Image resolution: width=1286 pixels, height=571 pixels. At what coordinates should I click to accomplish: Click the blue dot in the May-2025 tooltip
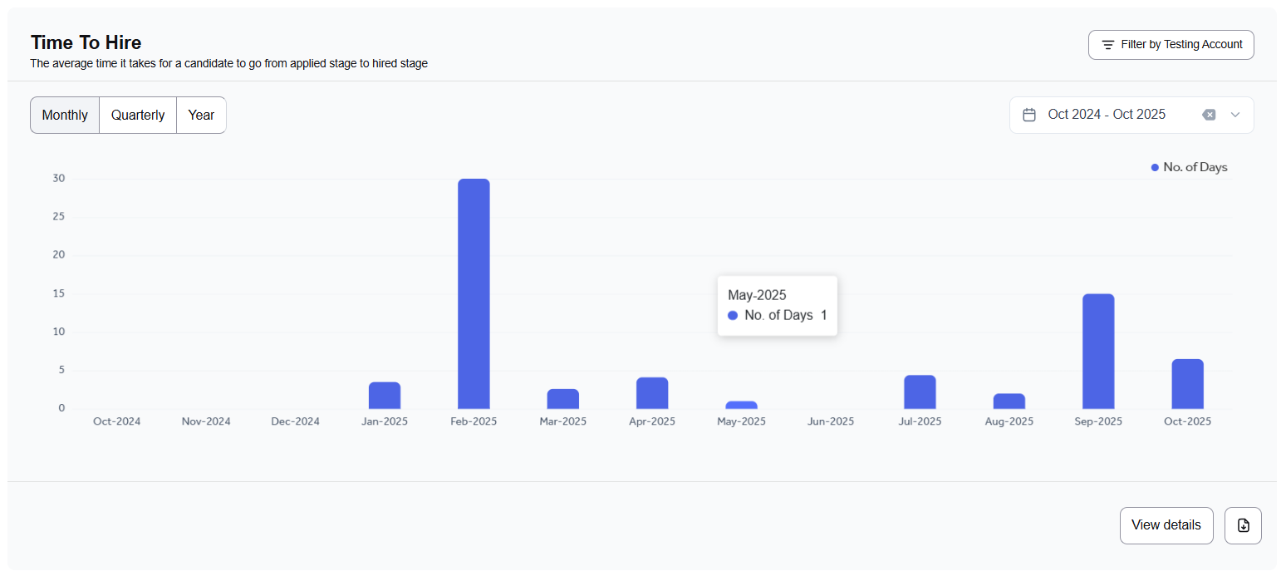(x=733, y=316)
